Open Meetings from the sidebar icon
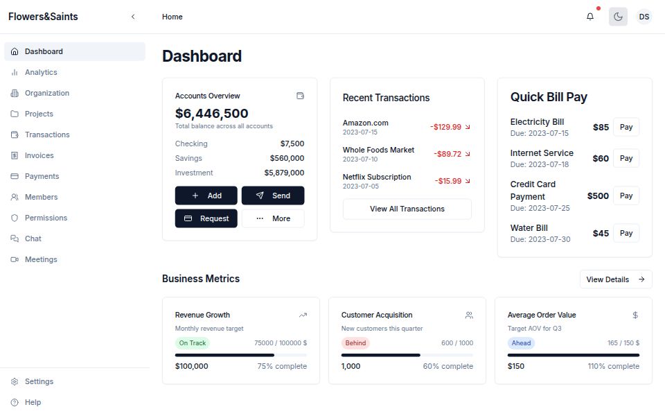665x416 pixels. [15, 259]
